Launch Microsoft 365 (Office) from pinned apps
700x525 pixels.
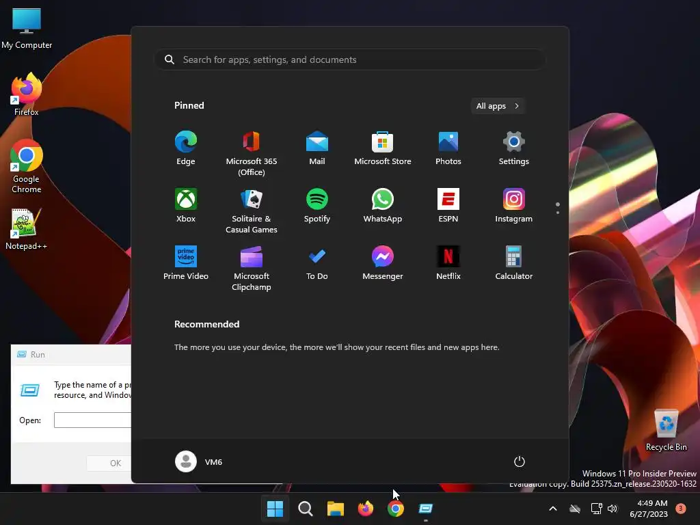pyautogui.click(x=252, y=153)
